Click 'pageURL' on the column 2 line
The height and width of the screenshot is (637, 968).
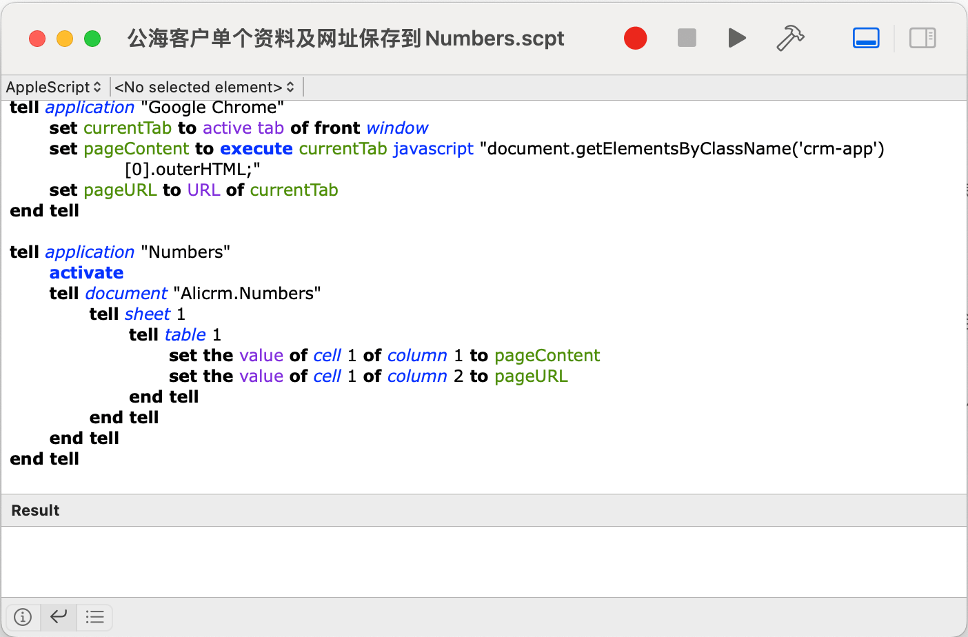(x=531, y=376)
